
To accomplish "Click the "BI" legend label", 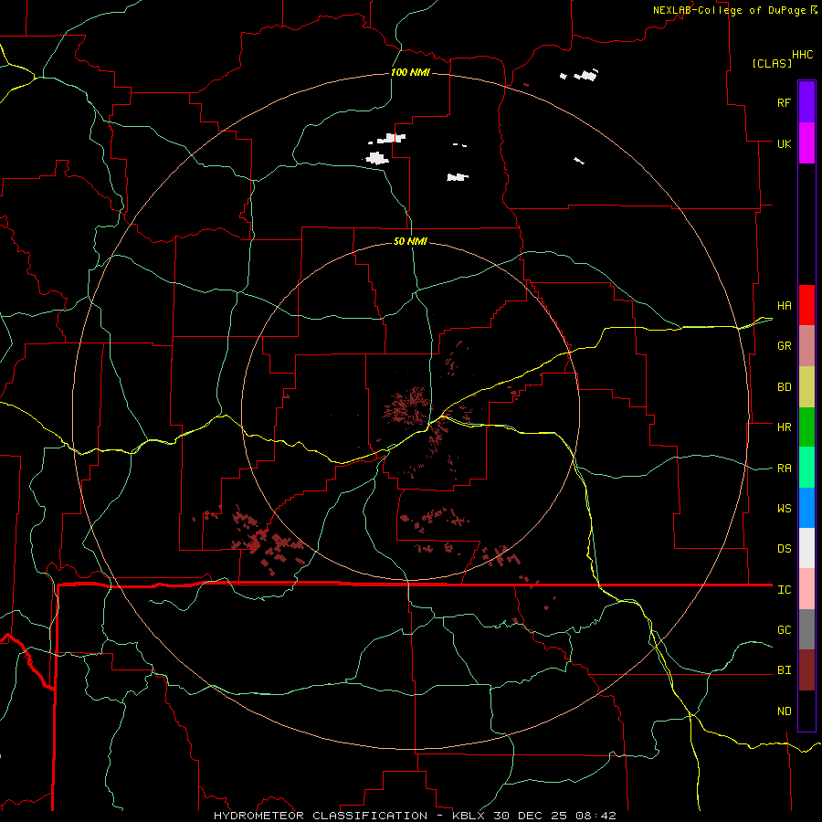I will [x=784, y=670].
